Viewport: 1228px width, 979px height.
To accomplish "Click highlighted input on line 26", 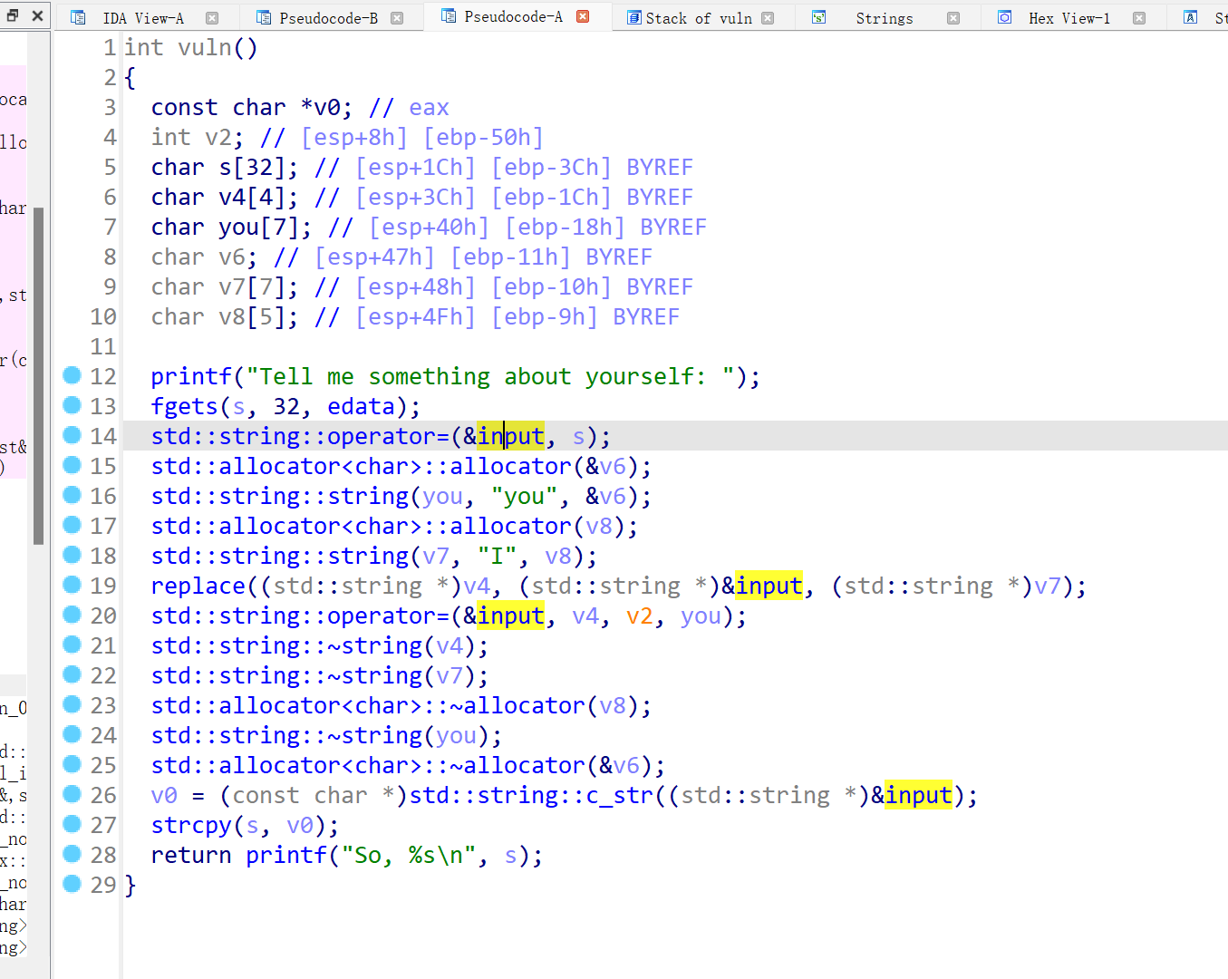I will (918, 795).
